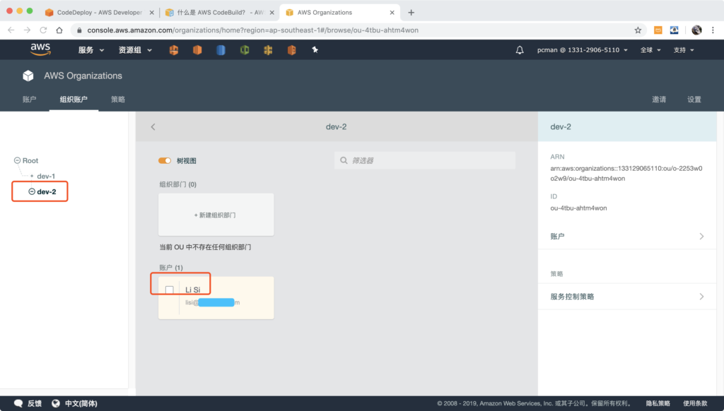The width and height of the screenshot is (724, 411).
Task: Open the 服务 services dropdown
Action: [x=91, y=50]
